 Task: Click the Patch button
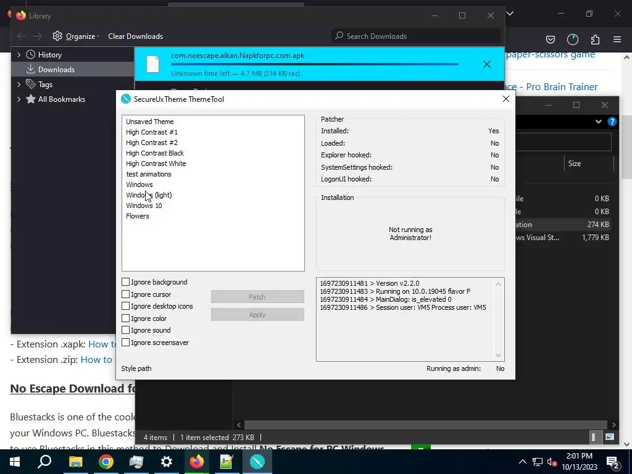pyautogui.click(x=257, y=297)
